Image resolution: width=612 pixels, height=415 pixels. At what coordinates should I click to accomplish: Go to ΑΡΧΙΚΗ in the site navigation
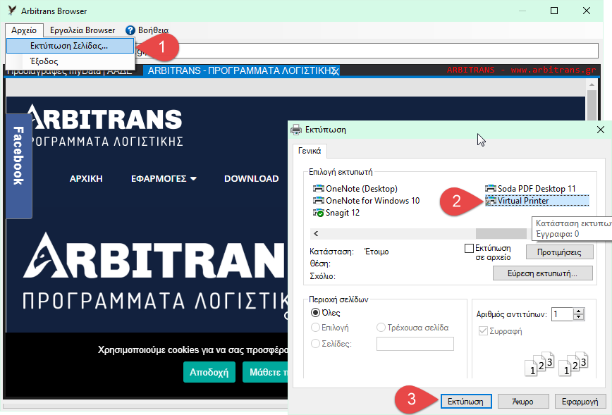[x=86, y=179]
